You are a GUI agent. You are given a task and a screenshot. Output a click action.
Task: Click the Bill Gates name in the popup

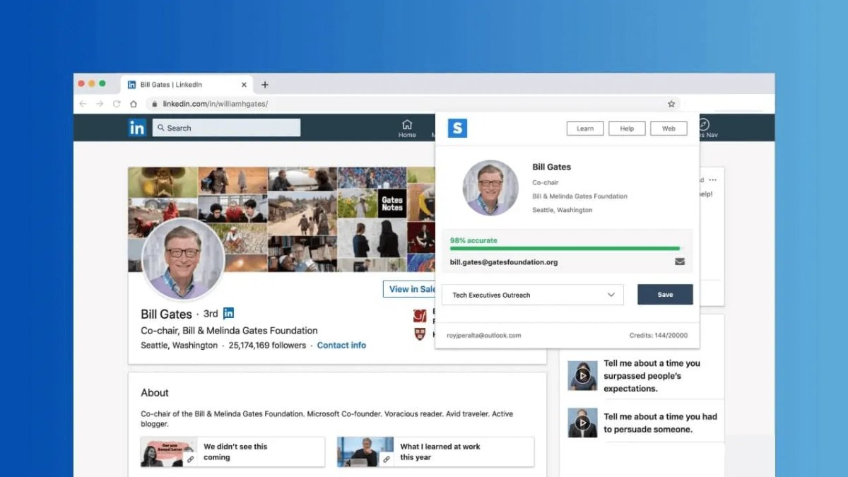(551, 167)
